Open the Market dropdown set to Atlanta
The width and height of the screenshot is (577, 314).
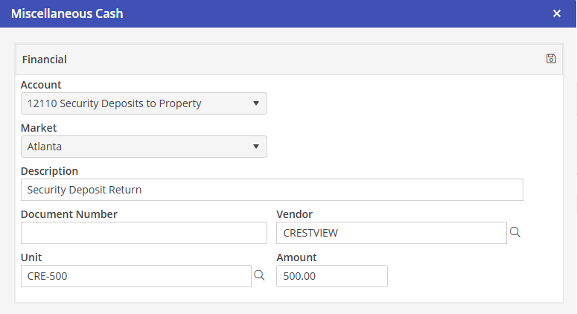pyautogui.click(x=144, y=147)
